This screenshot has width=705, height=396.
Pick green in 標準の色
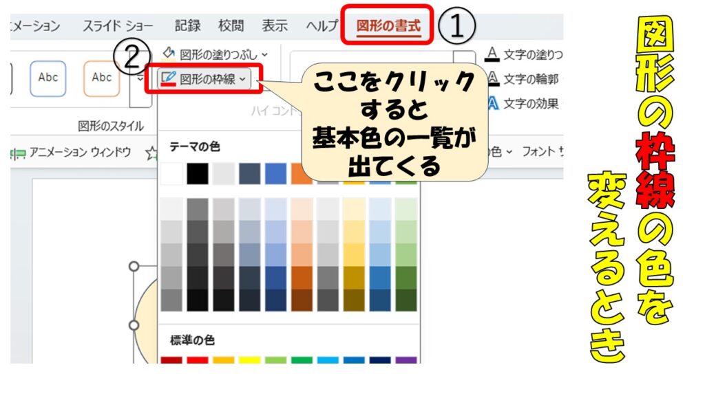[x=302, y=360]
